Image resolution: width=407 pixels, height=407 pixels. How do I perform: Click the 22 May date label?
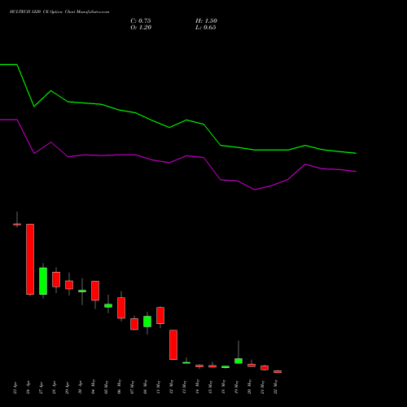tap(276, 387)
